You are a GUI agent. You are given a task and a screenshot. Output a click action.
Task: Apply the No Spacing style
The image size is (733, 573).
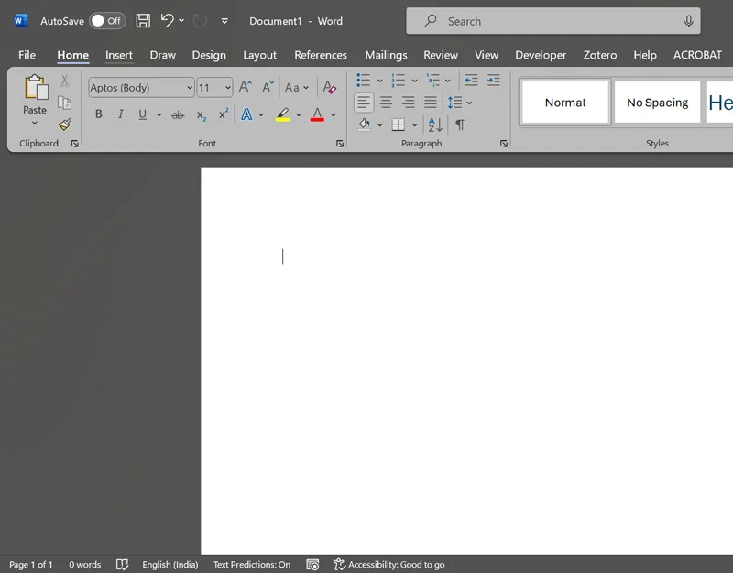coord(657,102)
